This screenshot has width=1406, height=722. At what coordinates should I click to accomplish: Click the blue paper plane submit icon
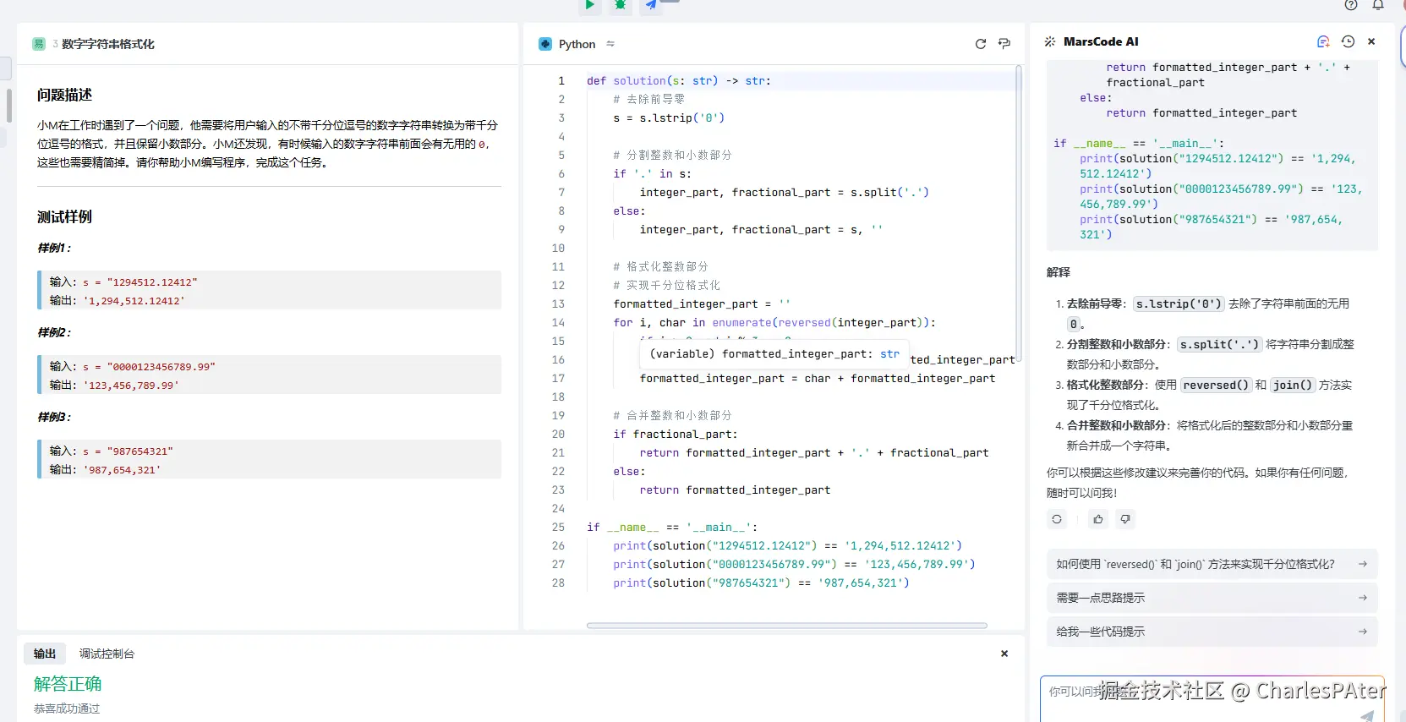pyautogui.click(x=651, y=5)
